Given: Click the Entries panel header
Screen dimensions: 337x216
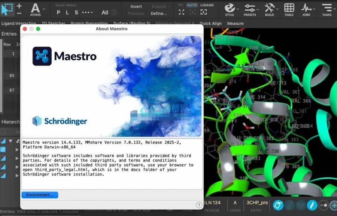Looking at the screenshot, I should [9, 34].
